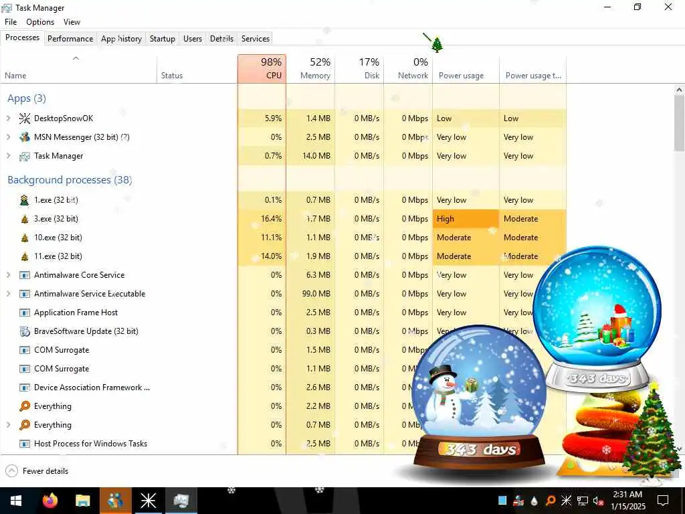Expand Antimalware Service Executable group
This screenshot has width=685, height=514.
coord(8,294)
